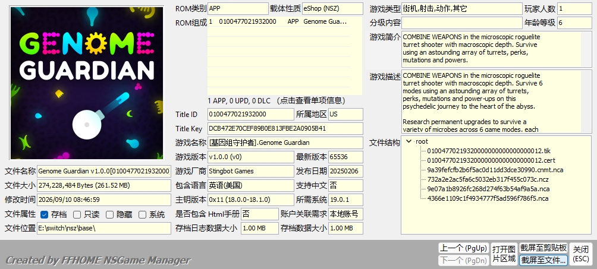This screenshot has width=597, height=269.
Task: Select the 9e07a1b8926fc268d274f63b54af9a5a.nca entry
Action: (488, 189)
